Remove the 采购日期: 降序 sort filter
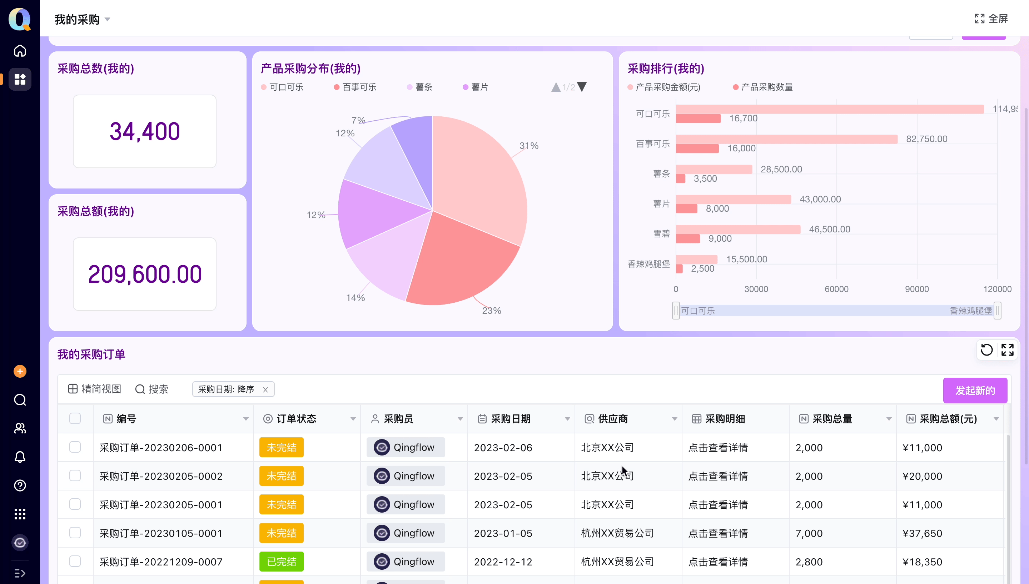The image size is (1029, 584). click(265, 389)
